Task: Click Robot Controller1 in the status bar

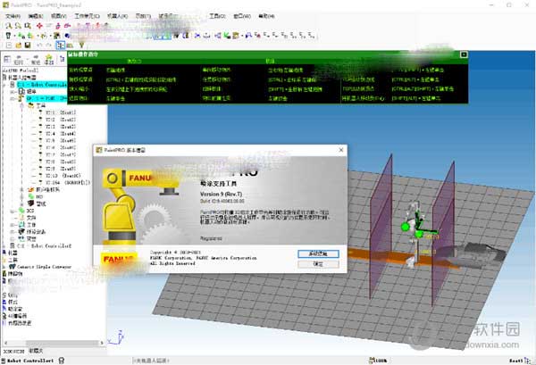Action: pos(30,361)
